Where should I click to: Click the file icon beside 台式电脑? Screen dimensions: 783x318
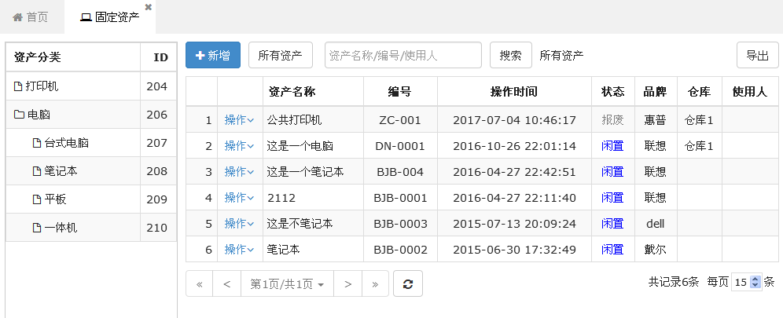[x=36, y=143]
